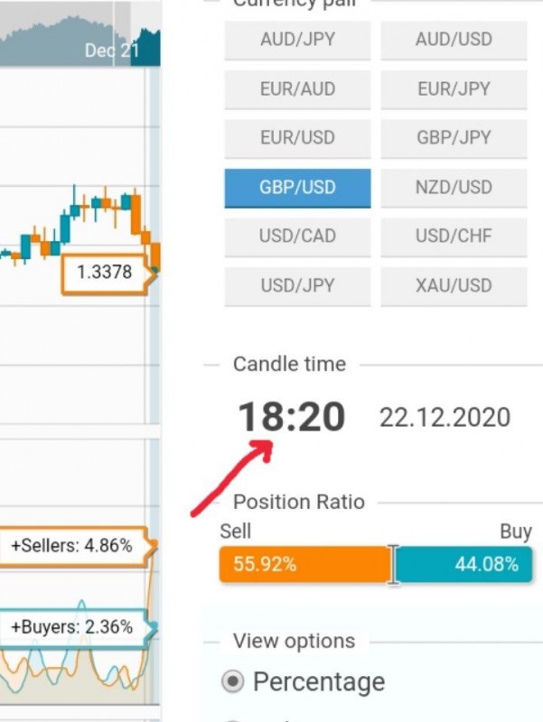The image size is (543, 722).
Task: Select the AUD/USD currency pair
Action: point(454,40)
